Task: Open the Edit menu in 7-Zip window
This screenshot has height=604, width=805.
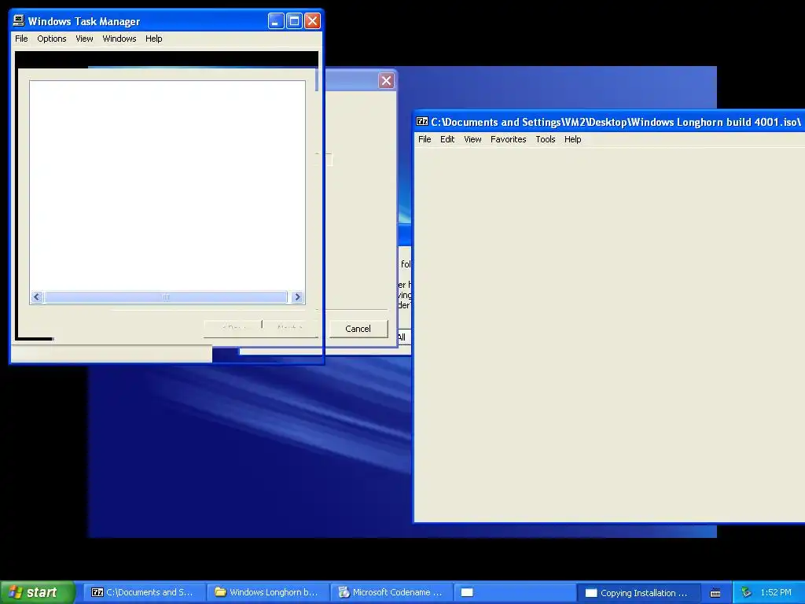Action: point(447,139)
